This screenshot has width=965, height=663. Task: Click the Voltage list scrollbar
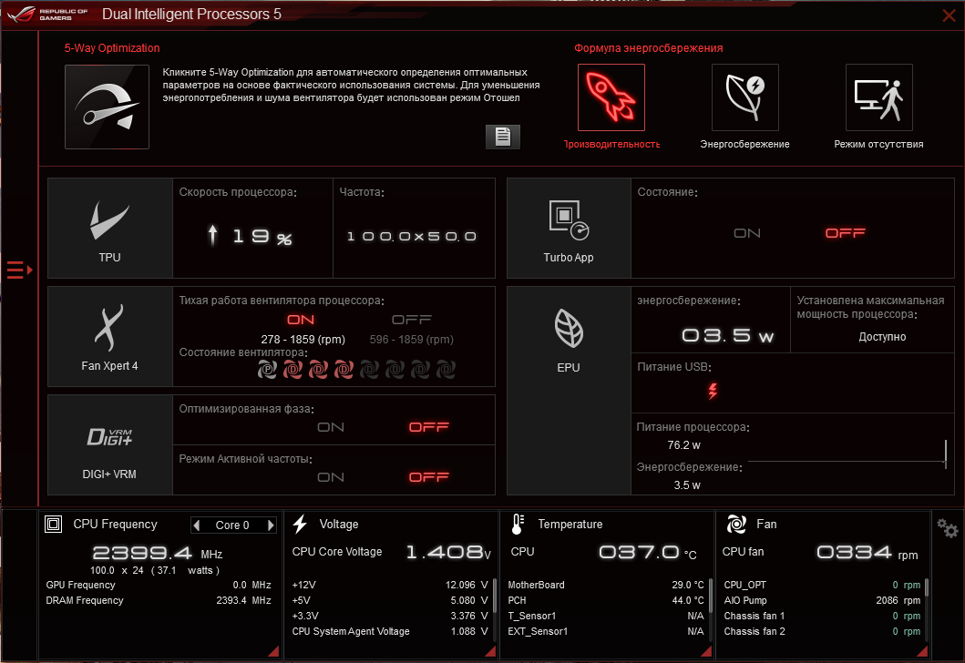[x=495, y=594]
